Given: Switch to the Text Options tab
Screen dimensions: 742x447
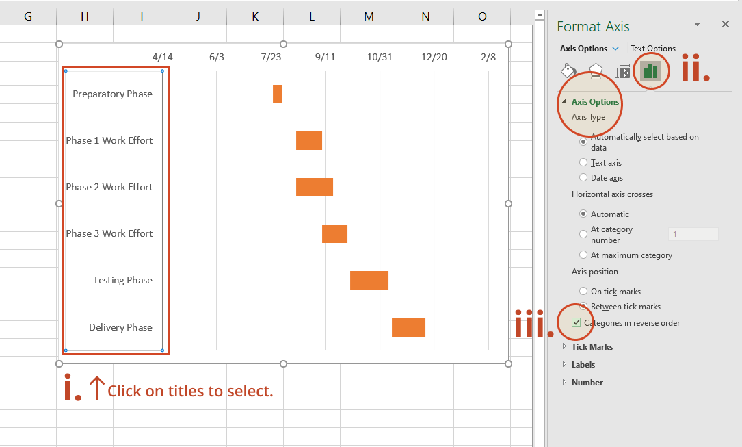Looking at the screenshot, I should [x=652, y=48].
